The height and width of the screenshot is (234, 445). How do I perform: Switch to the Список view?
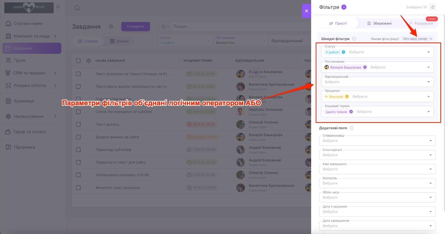pyautogui.click(x=88, y=41)
